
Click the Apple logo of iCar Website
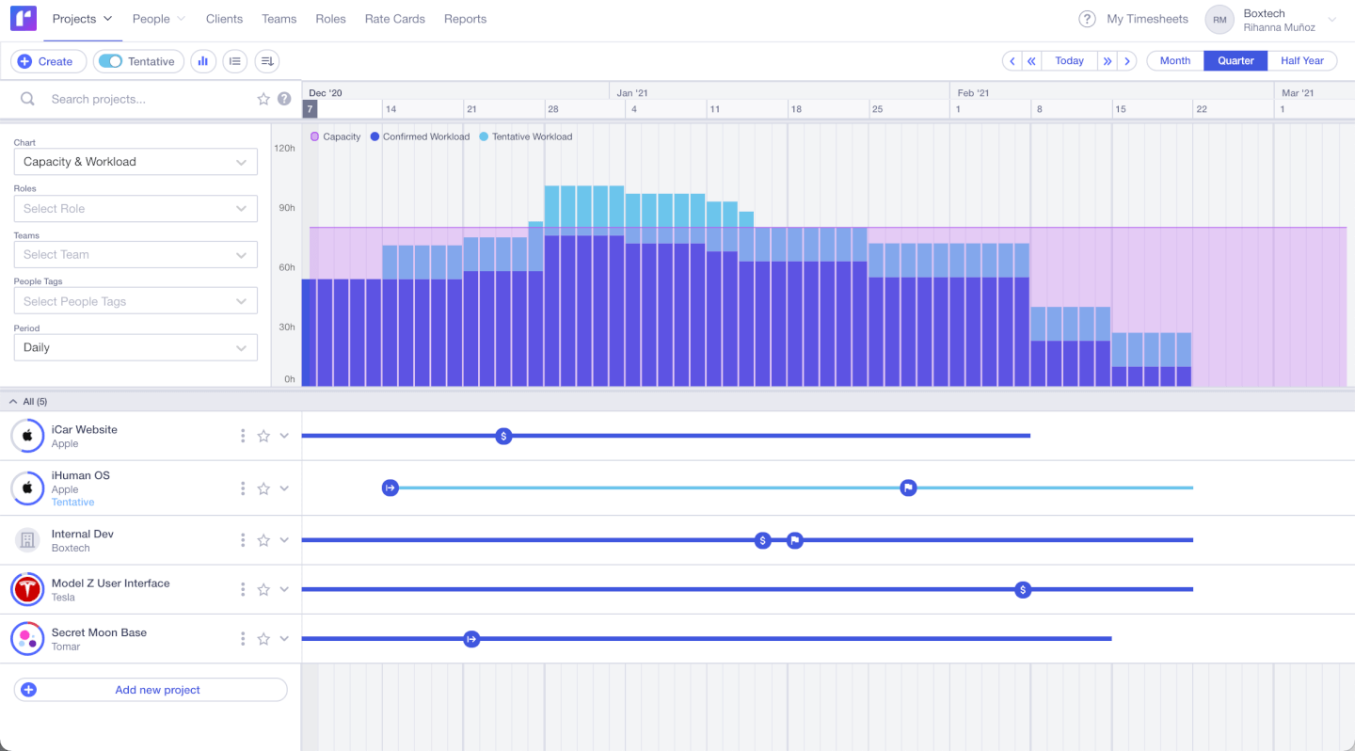pyautogui.click(x=27, y=436)
